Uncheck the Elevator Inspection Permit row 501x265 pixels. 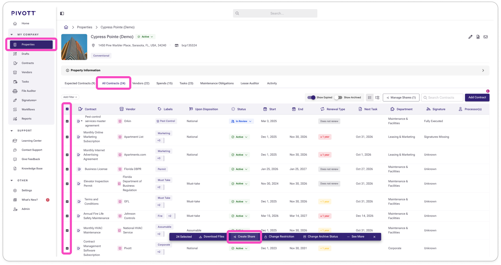point(67,184)
